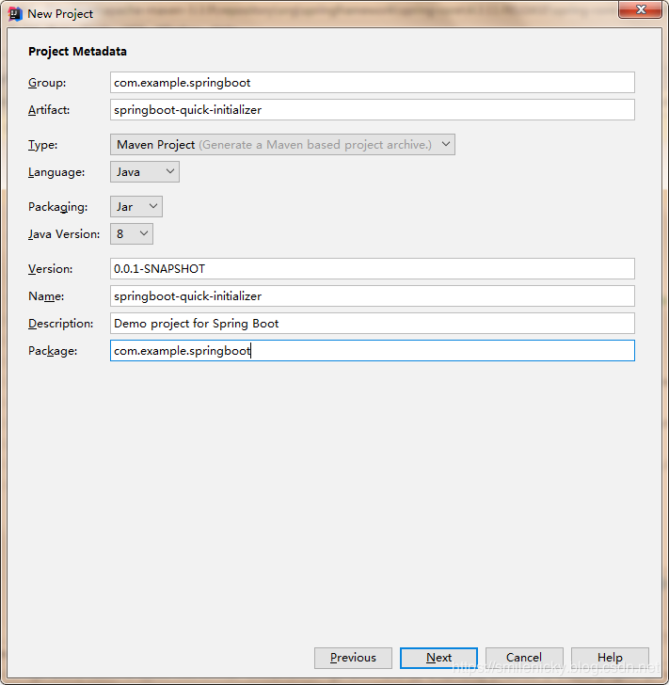
Task: Cancel the new project wizard
Action: [x=524, y=658]
